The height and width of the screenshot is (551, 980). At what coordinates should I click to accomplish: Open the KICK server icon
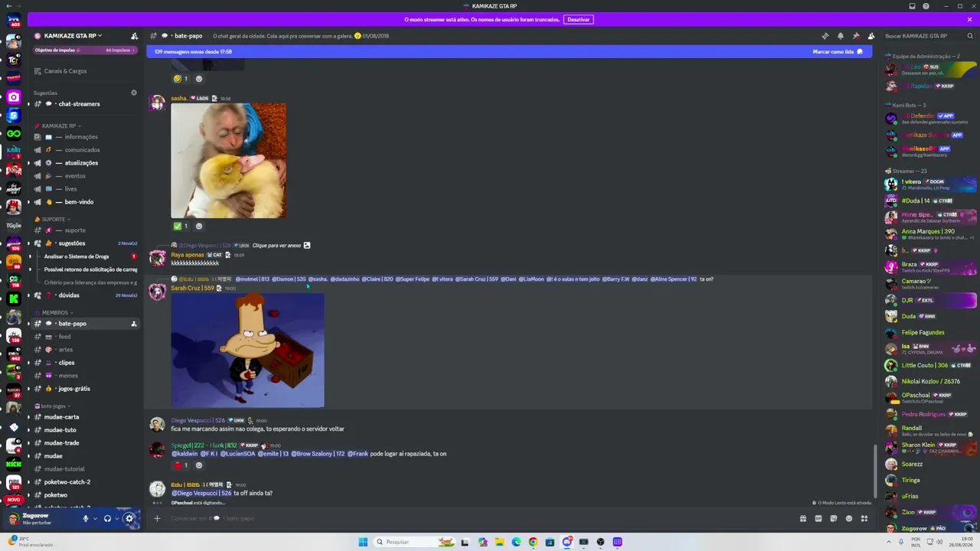click(14, 464)
